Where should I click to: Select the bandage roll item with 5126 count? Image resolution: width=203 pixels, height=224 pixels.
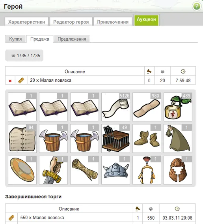coord(115,107)
